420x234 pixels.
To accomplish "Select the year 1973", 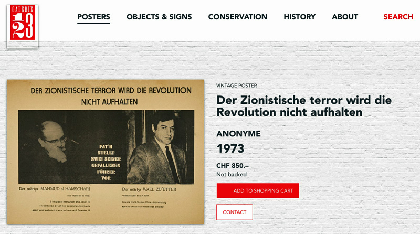I will [x=230, y=148].
